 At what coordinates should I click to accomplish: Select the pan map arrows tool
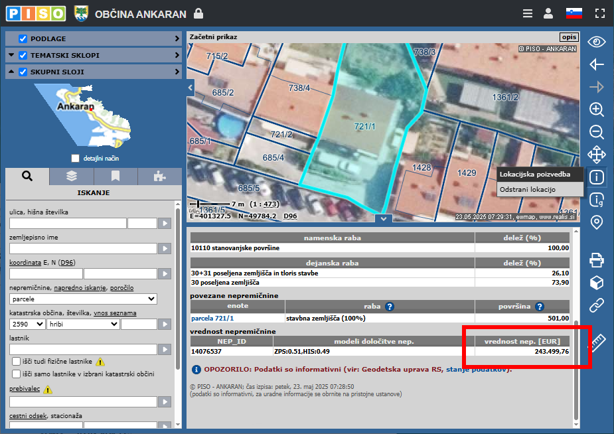[597, 155]
